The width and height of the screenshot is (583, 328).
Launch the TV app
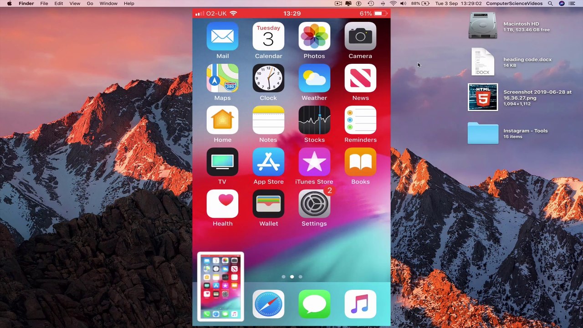coord(222,162)
